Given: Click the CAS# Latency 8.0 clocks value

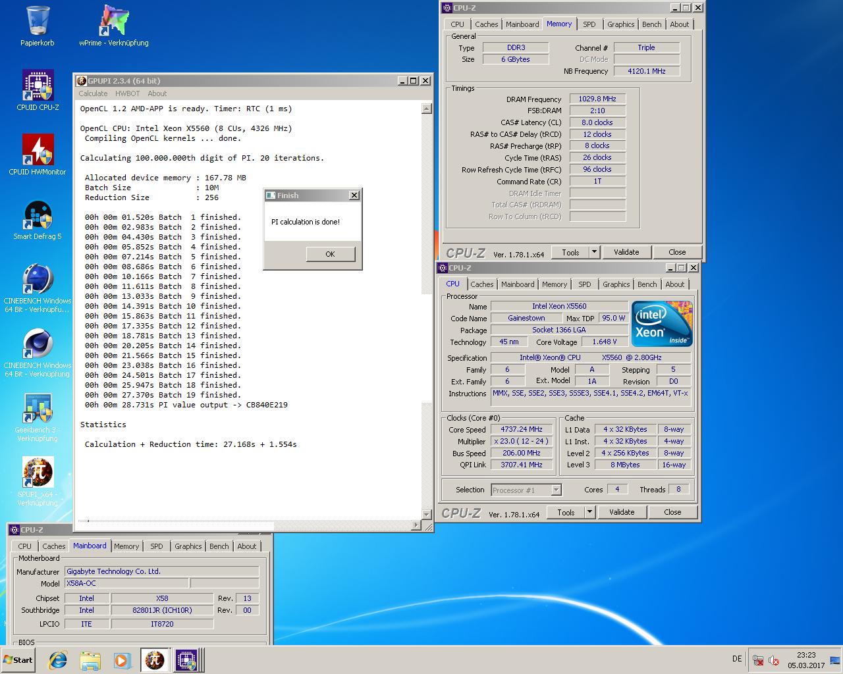Looking at the screenshot, I should pos(597,122).
